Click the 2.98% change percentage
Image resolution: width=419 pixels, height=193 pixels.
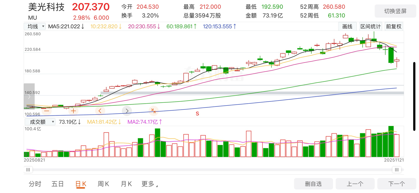[82, 18]
